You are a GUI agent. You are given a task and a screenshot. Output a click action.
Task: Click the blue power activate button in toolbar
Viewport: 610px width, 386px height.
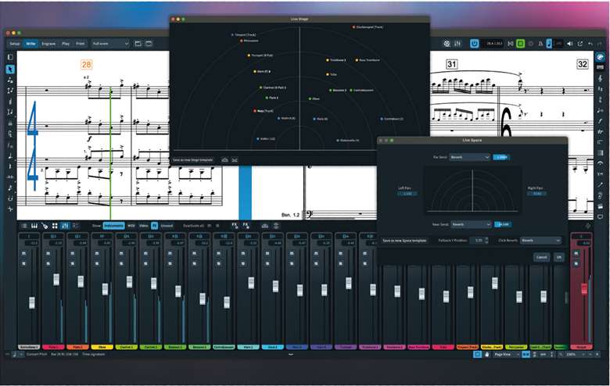pyautogui.click(x=475, y=44)
